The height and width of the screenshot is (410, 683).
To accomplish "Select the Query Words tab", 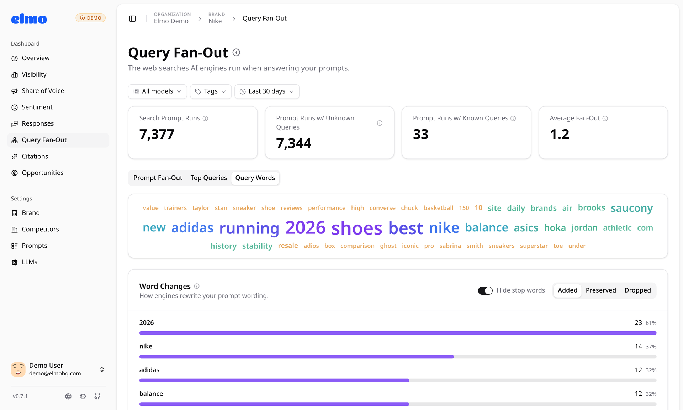I will [255, 178].
